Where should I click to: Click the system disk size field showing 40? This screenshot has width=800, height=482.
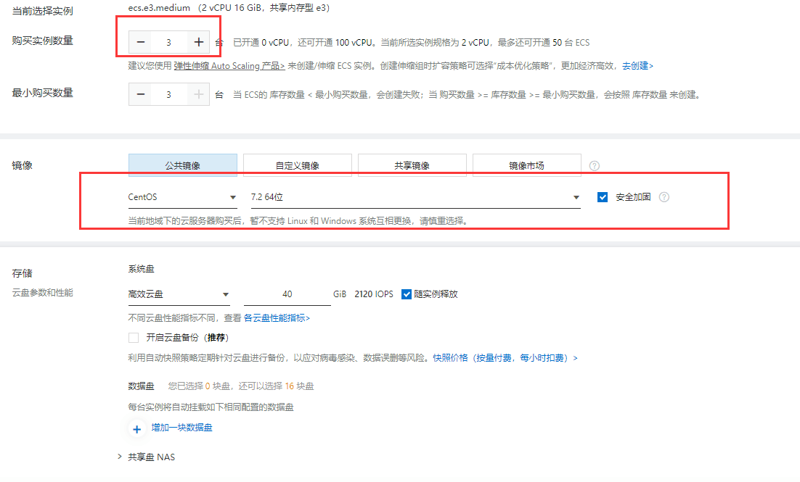[x=287, y=294]
